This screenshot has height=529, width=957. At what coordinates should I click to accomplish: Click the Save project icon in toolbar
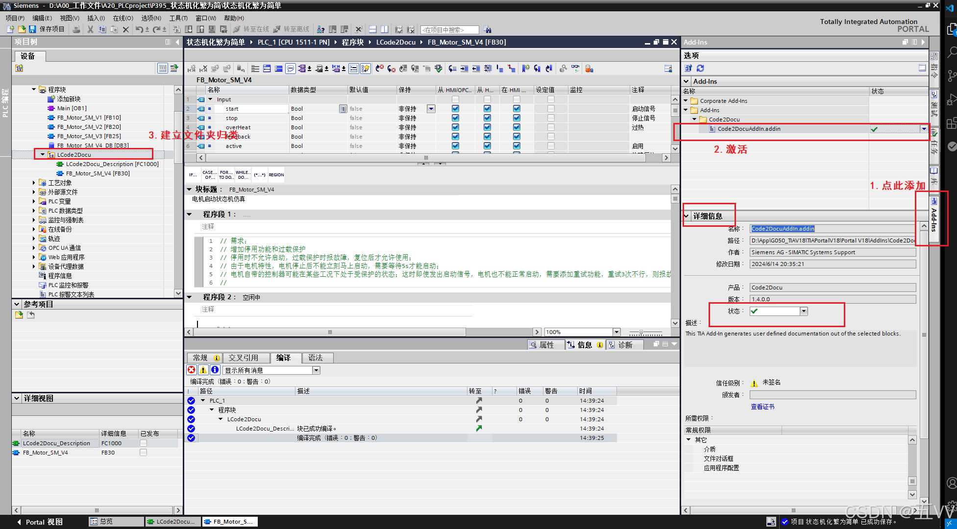tap(32, 29)
